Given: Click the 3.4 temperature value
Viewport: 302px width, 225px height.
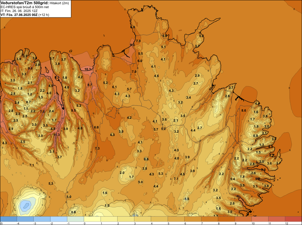Looking at the screenshot, I should [x=188, y=97].
